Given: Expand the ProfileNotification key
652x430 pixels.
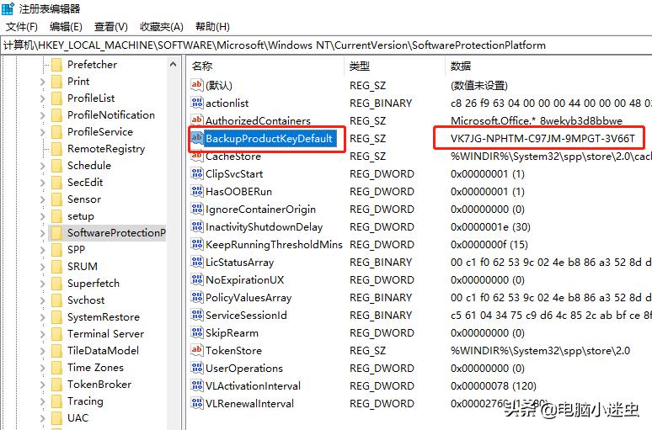Looking at the screenshot, I should click(x=42, y=115).
